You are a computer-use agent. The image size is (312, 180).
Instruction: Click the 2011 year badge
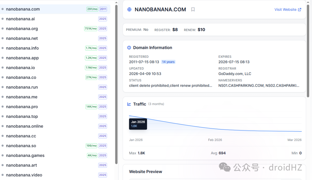[x=103, y=9]
